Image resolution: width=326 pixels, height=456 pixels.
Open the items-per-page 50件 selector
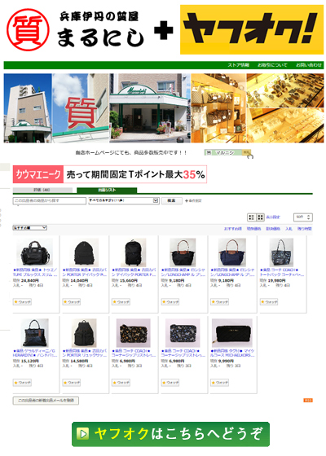tap(303, 217)
